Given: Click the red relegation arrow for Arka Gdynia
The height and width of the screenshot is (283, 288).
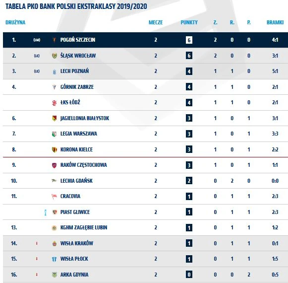Looking at the screenshot, I should point(37,275).
